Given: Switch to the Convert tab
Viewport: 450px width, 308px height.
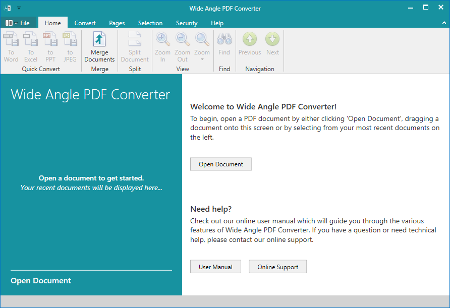Looking at the screenshot, I should click(x=85, y=23).
